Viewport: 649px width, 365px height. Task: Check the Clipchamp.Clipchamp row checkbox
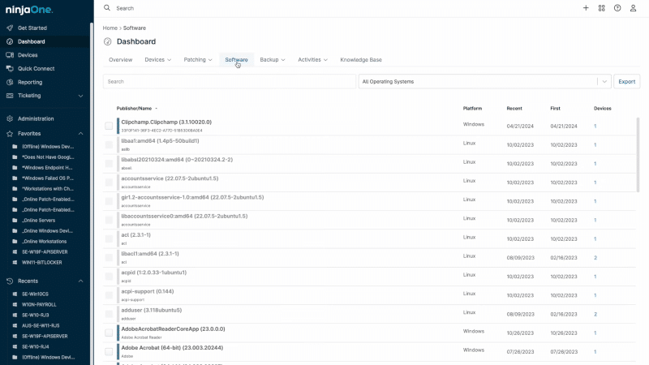[x=109, y=126]
